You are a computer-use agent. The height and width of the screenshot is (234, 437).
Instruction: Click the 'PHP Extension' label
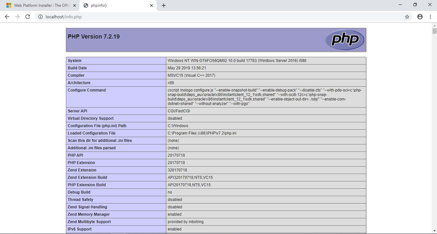(x=81, y=163)
